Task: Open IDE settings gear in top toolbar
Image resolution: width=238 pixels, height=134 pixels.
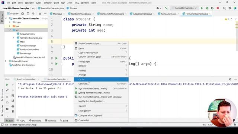Action: pyautogui.click(x=230, y=8)
